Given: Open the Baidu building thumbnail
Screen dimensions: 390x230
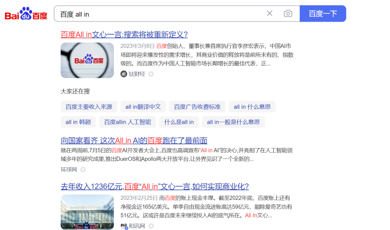Looking at the screenshot, I should 87,212.
